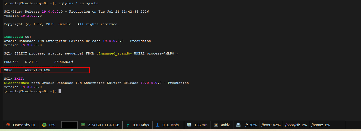The image size is (361, 131).
Task: Click the Oracle-sby-01 hostname label
Action: coord(24,125)
